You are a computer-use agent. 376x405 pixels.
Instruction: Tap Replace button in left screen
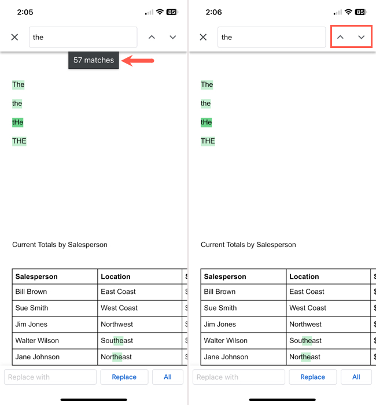point(124,377)
